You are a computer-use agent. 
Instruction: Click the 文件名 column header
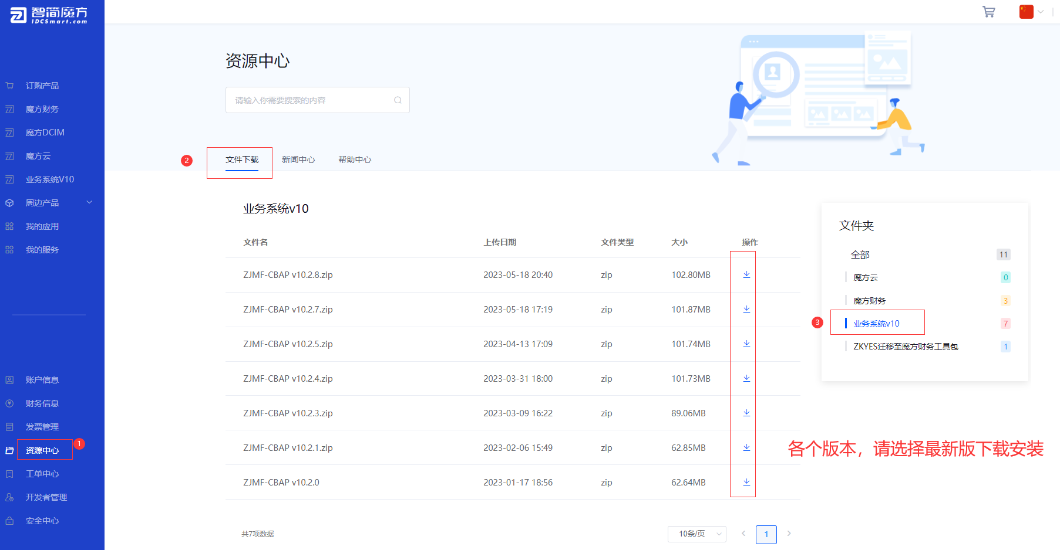255,242
